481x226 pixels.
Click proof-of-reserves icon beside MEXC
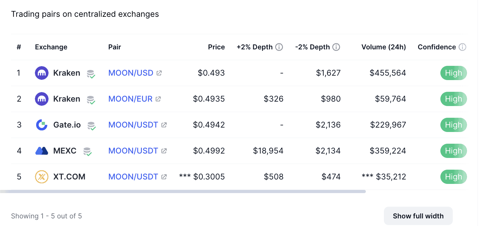pos(88,152)
